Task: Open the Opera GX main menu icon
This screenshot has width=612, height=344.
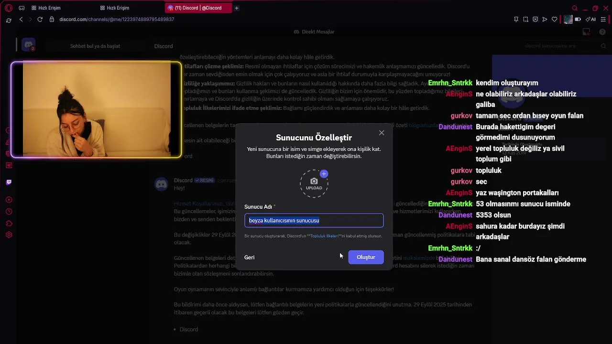Action: click(x=8, y=8)
